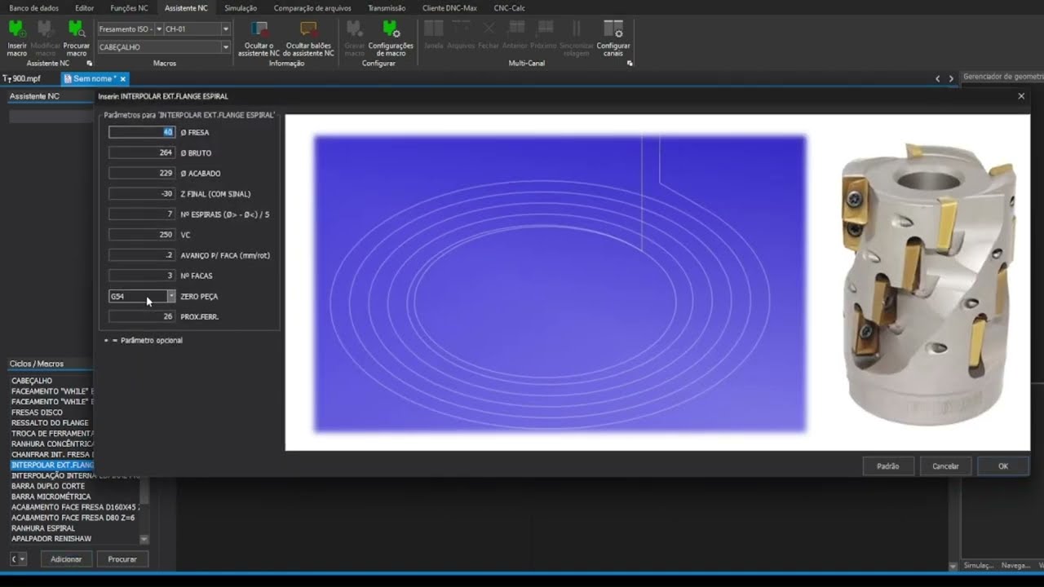Click the VC input field
The height and width of the screenshot is (587, 1044).
pyautogui.click(x=142, y=235)
